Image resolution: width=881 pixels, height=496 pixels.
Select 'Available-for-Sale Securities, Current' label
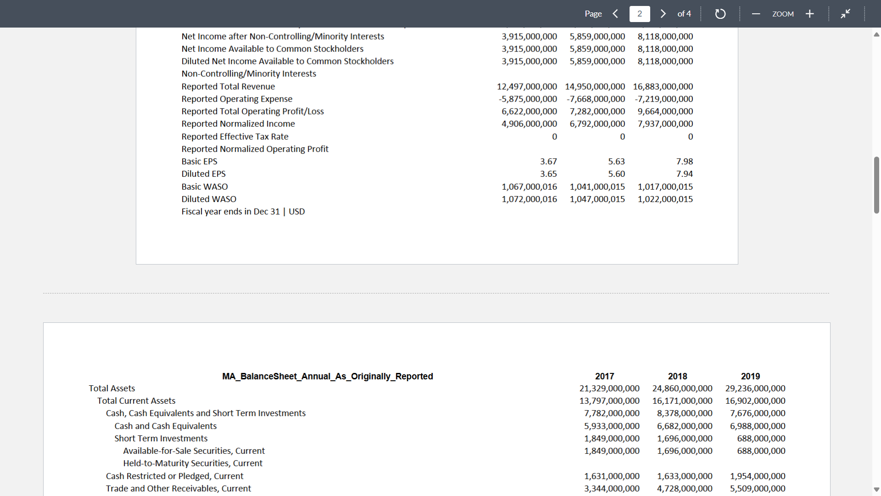[x=194, y=451]
